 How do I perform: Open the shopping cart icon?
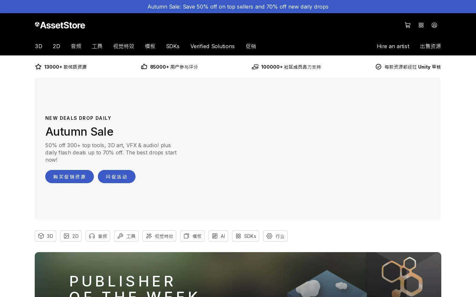[x=408, y=25]
